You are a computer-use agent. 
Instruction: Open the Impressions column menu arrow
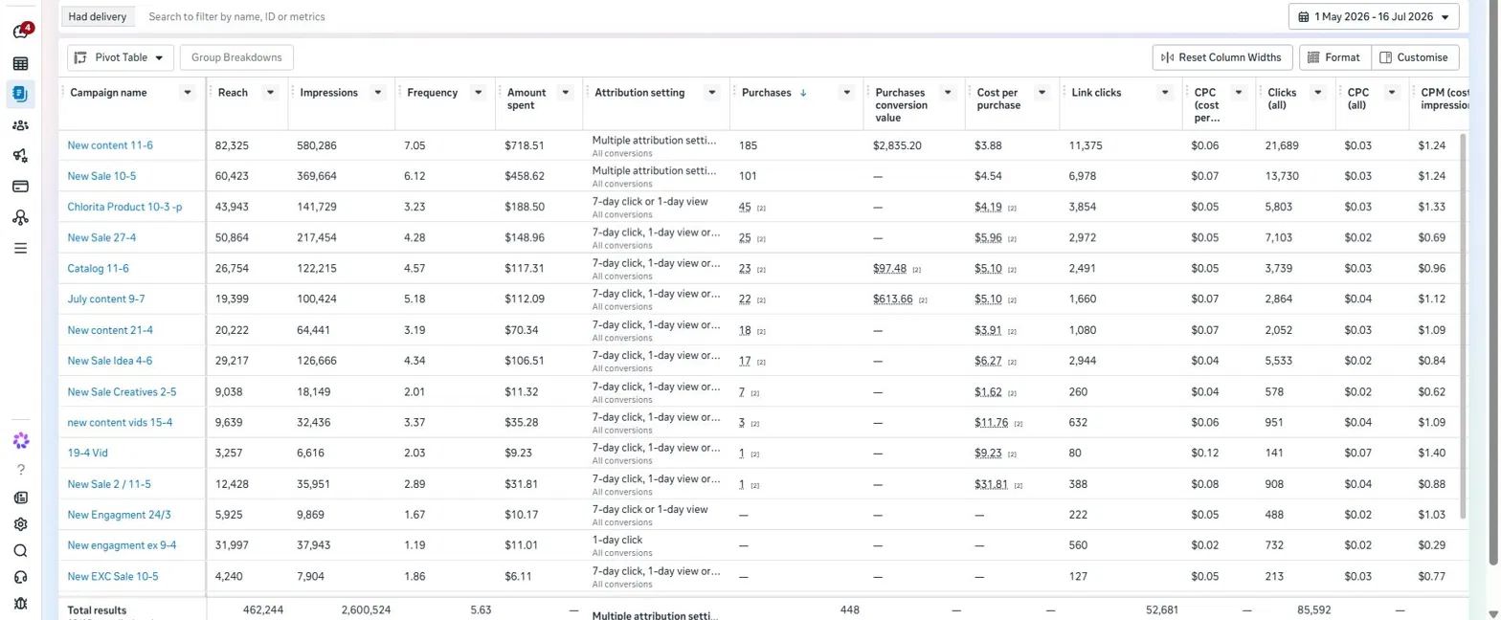[x=378, y=93]
